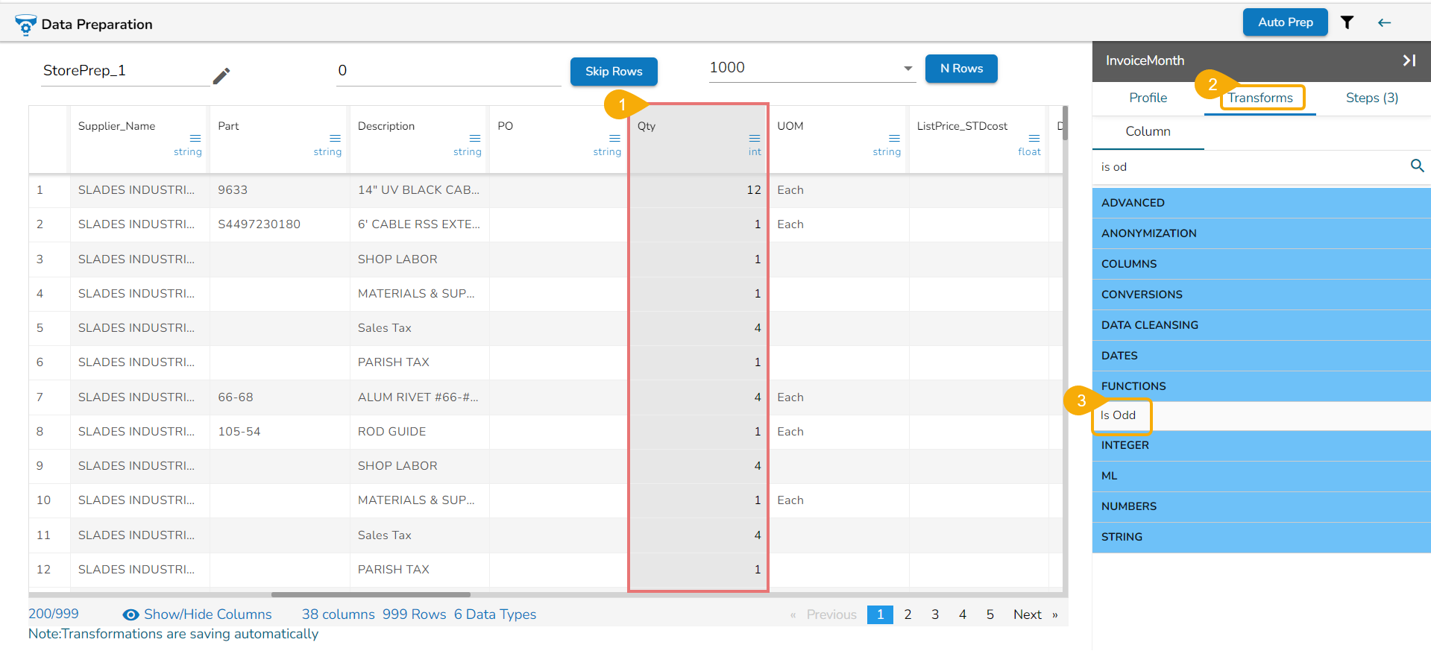
Task: Click the Skip Rows button
Action: (614, 72)
